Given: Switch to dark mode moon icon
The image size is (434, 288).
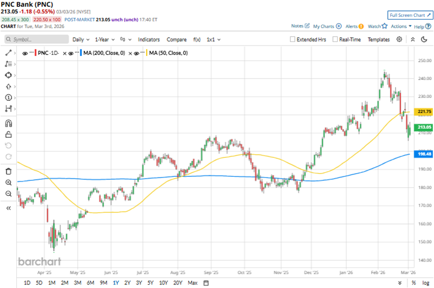Looking at the screenshot, I should pyautogui.click(x=413, y=39).
